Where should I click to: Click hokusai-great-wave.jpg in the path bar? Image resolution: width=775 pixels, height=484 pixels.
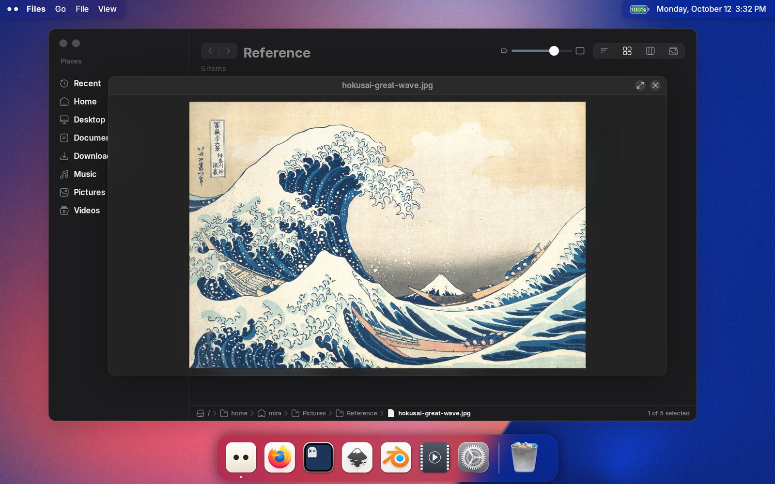(x=429, y=413)
